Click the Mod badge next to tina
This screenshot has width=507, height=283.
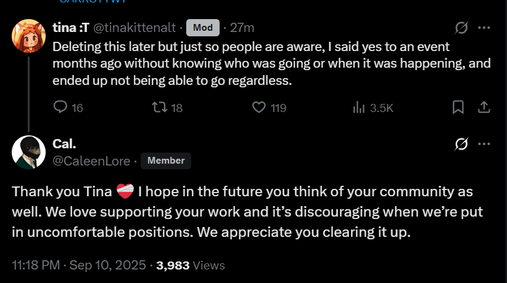202,28
